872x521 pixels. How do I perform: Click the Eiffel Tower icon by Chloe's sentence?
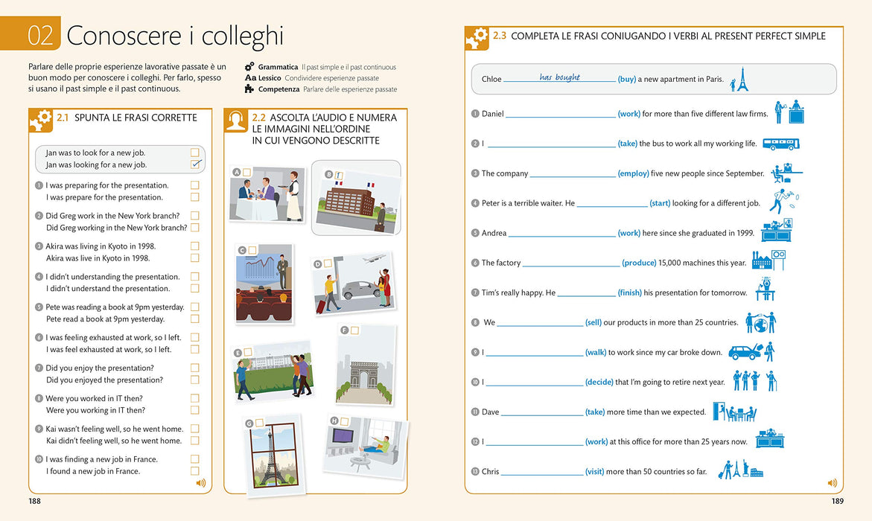pyautogui.click(x=739, y=80)
